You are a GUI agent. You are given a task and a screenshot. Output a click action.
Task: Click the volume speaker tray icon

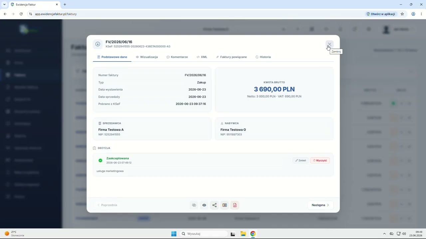[x=404, y=234]
